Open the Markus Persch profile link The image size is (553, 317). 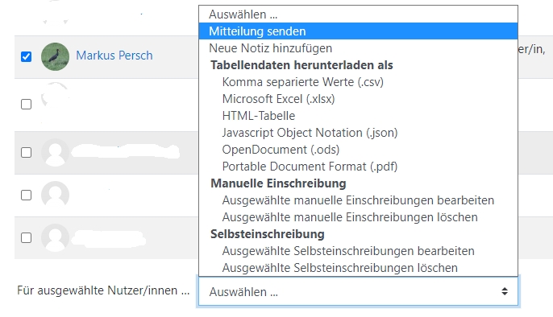click(114, 56)
